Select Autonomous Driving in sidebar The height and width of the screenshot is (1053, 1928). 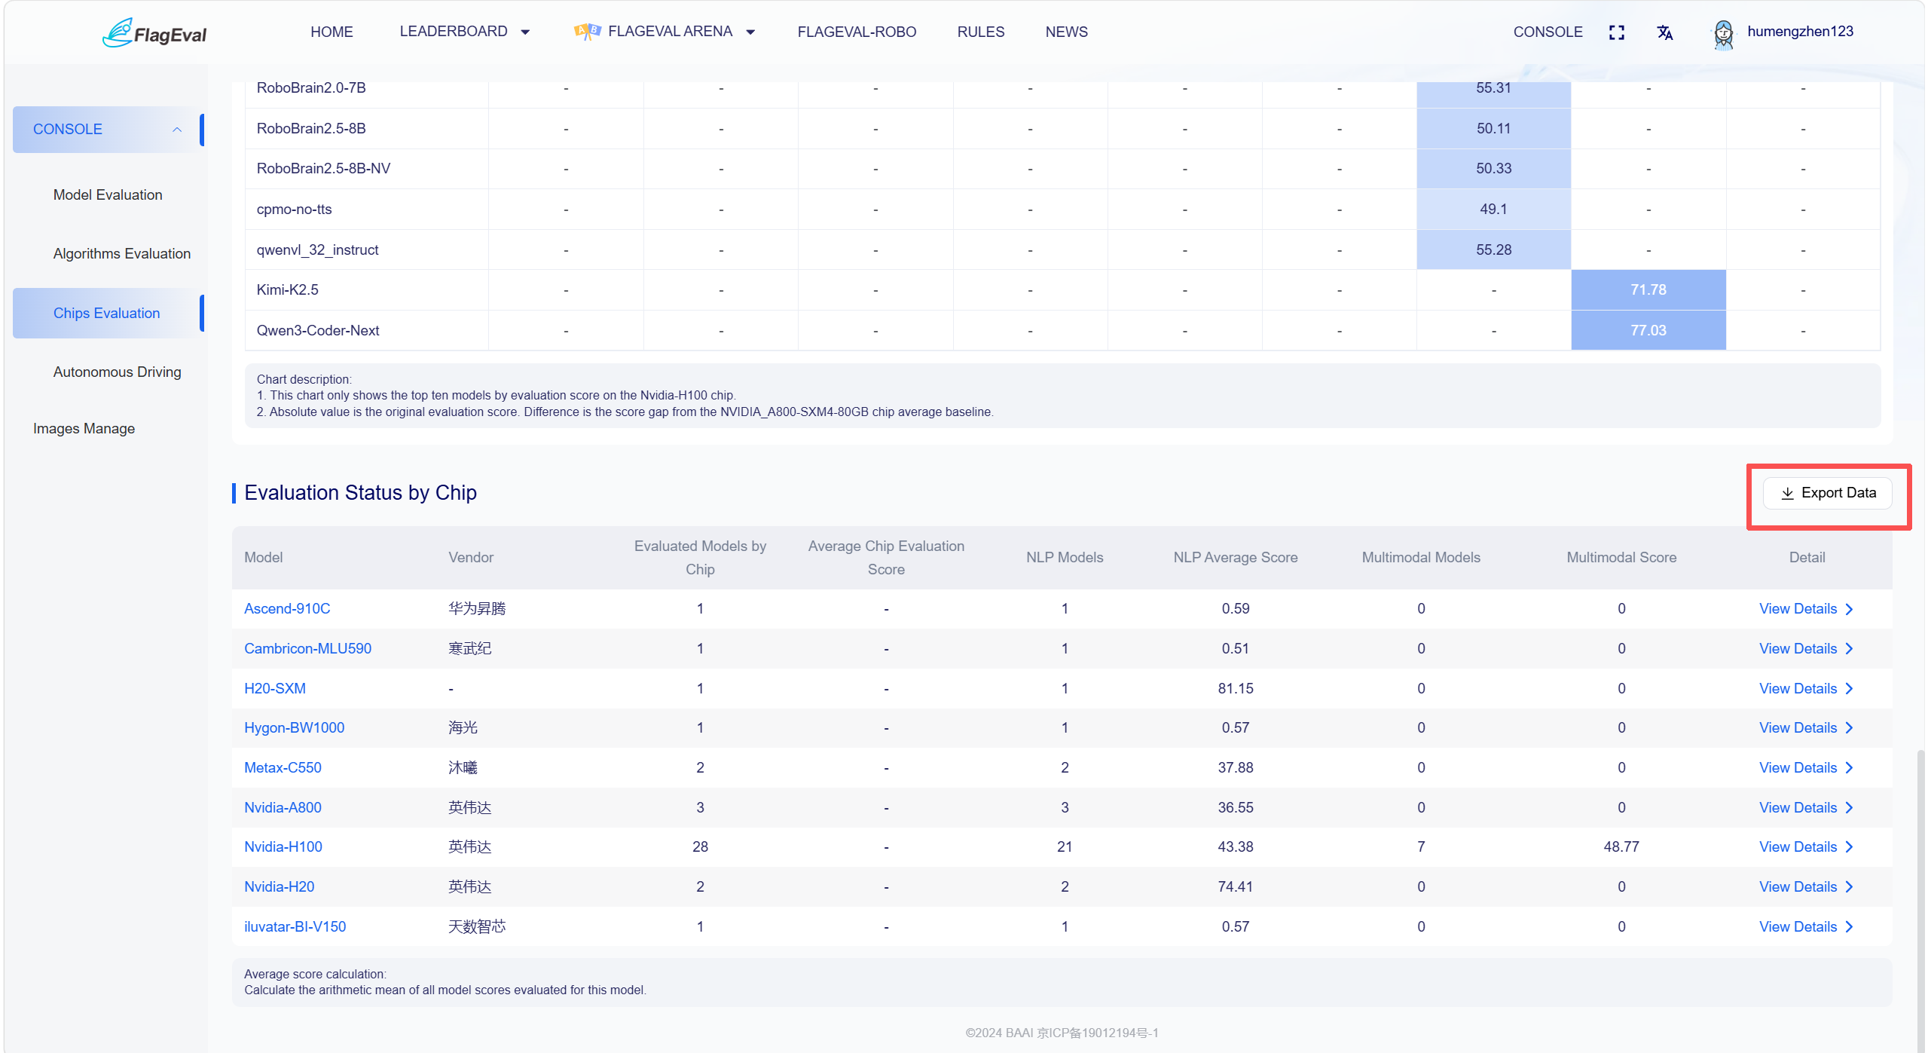point(117,372)
